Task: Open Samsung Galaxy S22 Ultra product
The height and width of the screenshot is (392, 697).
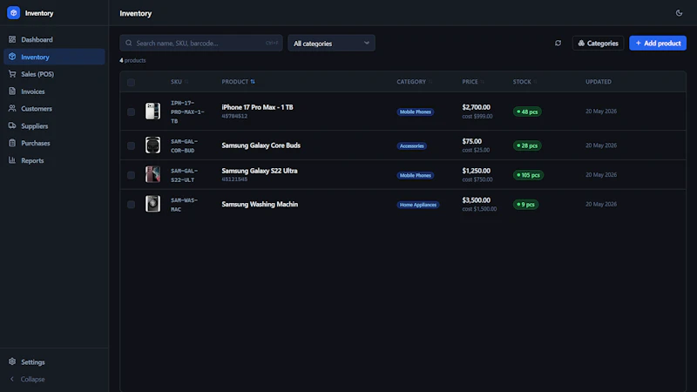Action: click(260, 171)
